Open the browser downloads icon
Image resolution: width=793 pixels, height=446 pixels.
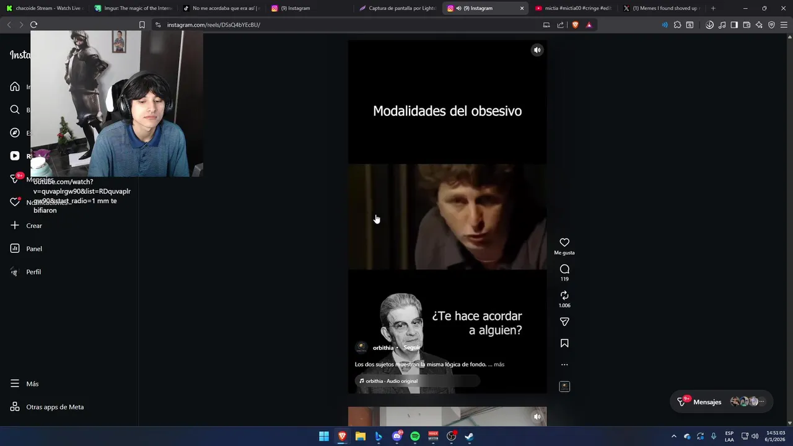pos(710,25)
